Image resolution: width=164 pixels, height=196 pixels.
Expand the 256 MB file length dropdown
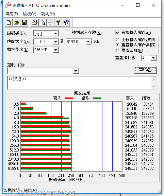[x=55, y=50]
